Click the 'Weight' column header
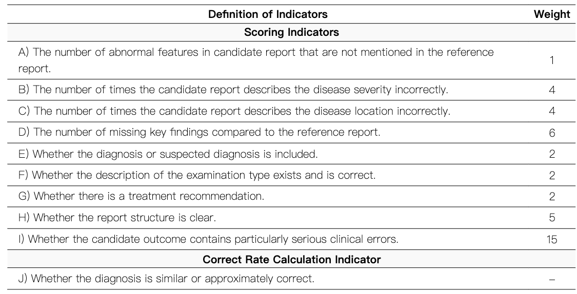The width and height of the screenshot is (577, 294). pos(552,14)
